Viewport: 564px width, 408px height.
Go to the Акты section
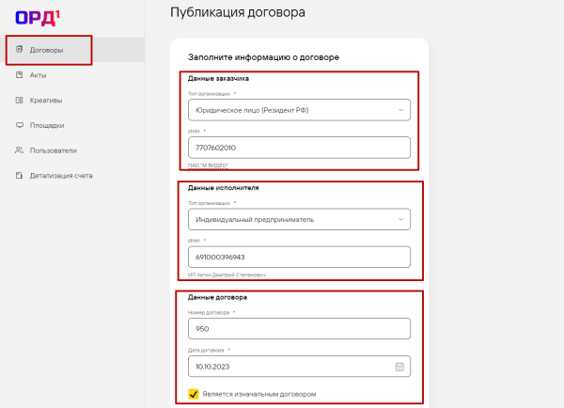(x=72, y=75)
